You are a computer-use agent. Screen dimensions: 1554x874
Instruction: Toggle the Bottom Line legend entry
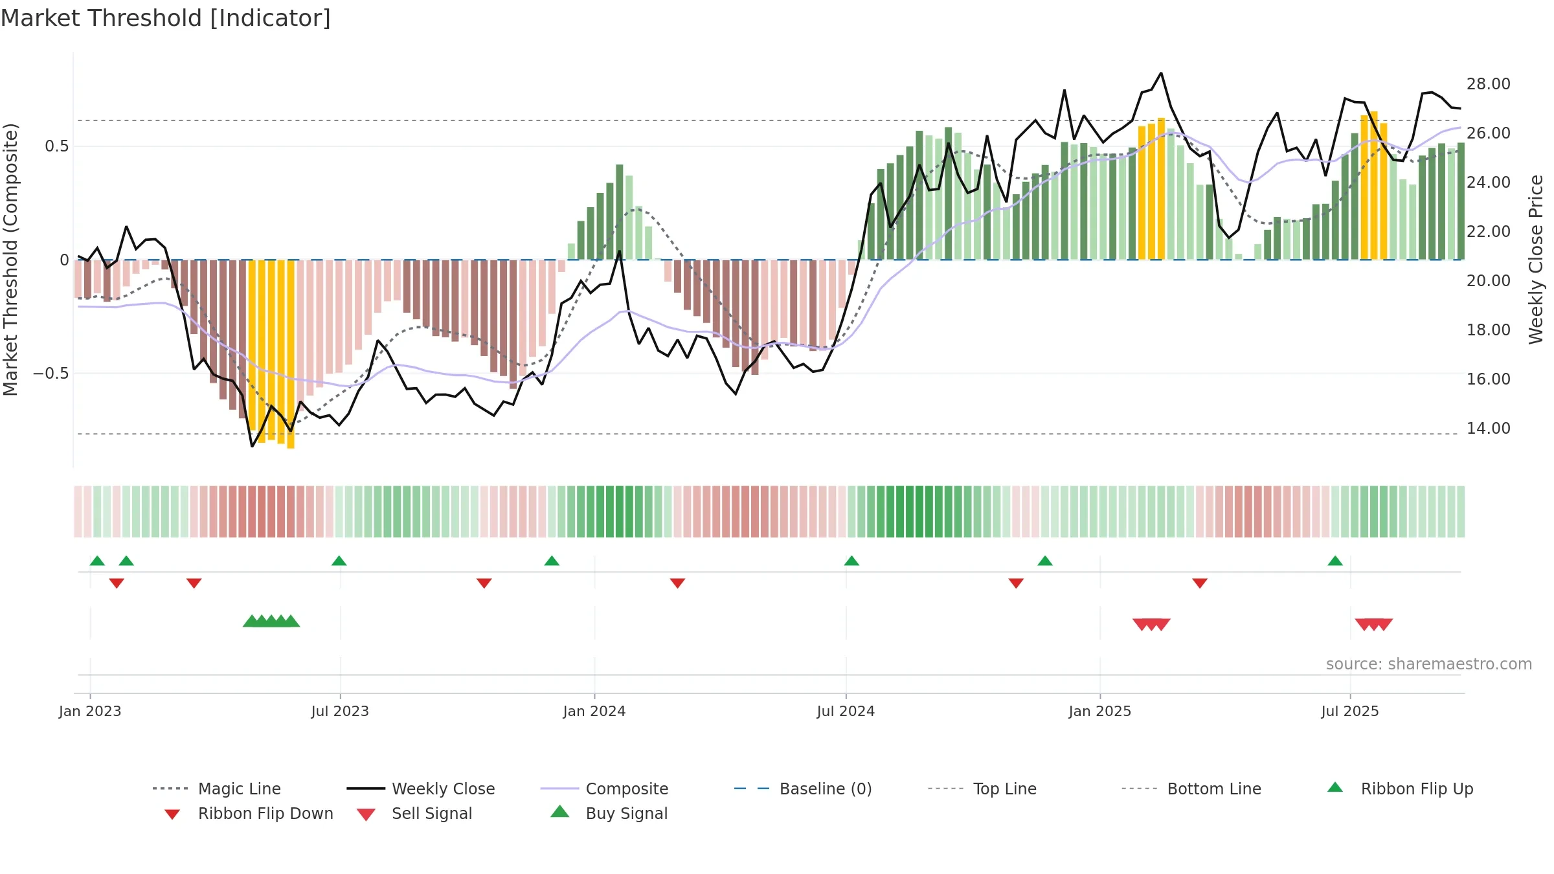1191,789
